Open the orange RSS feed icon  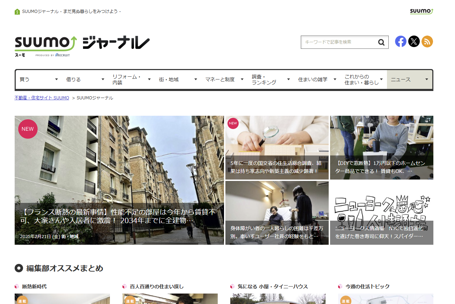tap(427, 41)
